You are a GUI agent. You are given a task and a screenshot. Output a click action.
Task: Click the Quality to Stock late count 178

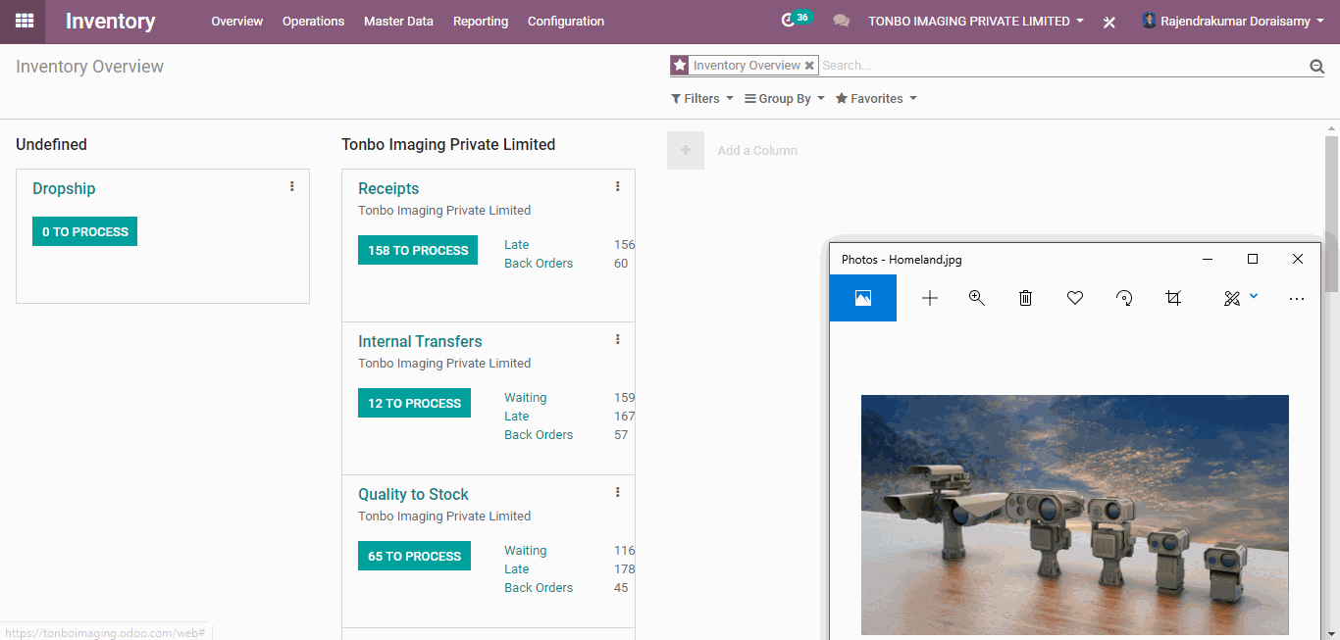pos(624,569)
